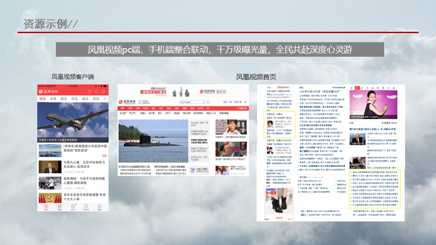The height and width of the screenshot is (245, 436).
Task: Select the 搞笑 tab in mobile app
Action: 85,99
